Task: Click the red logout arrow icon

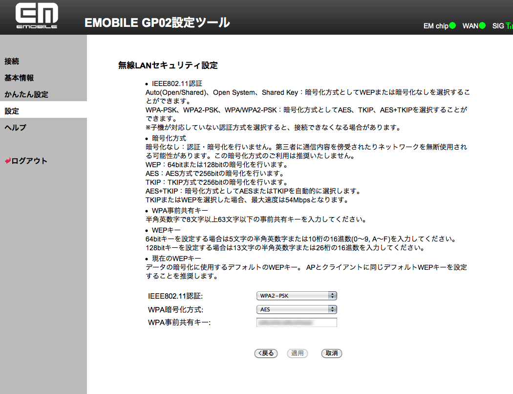Action: coord(8,161)
